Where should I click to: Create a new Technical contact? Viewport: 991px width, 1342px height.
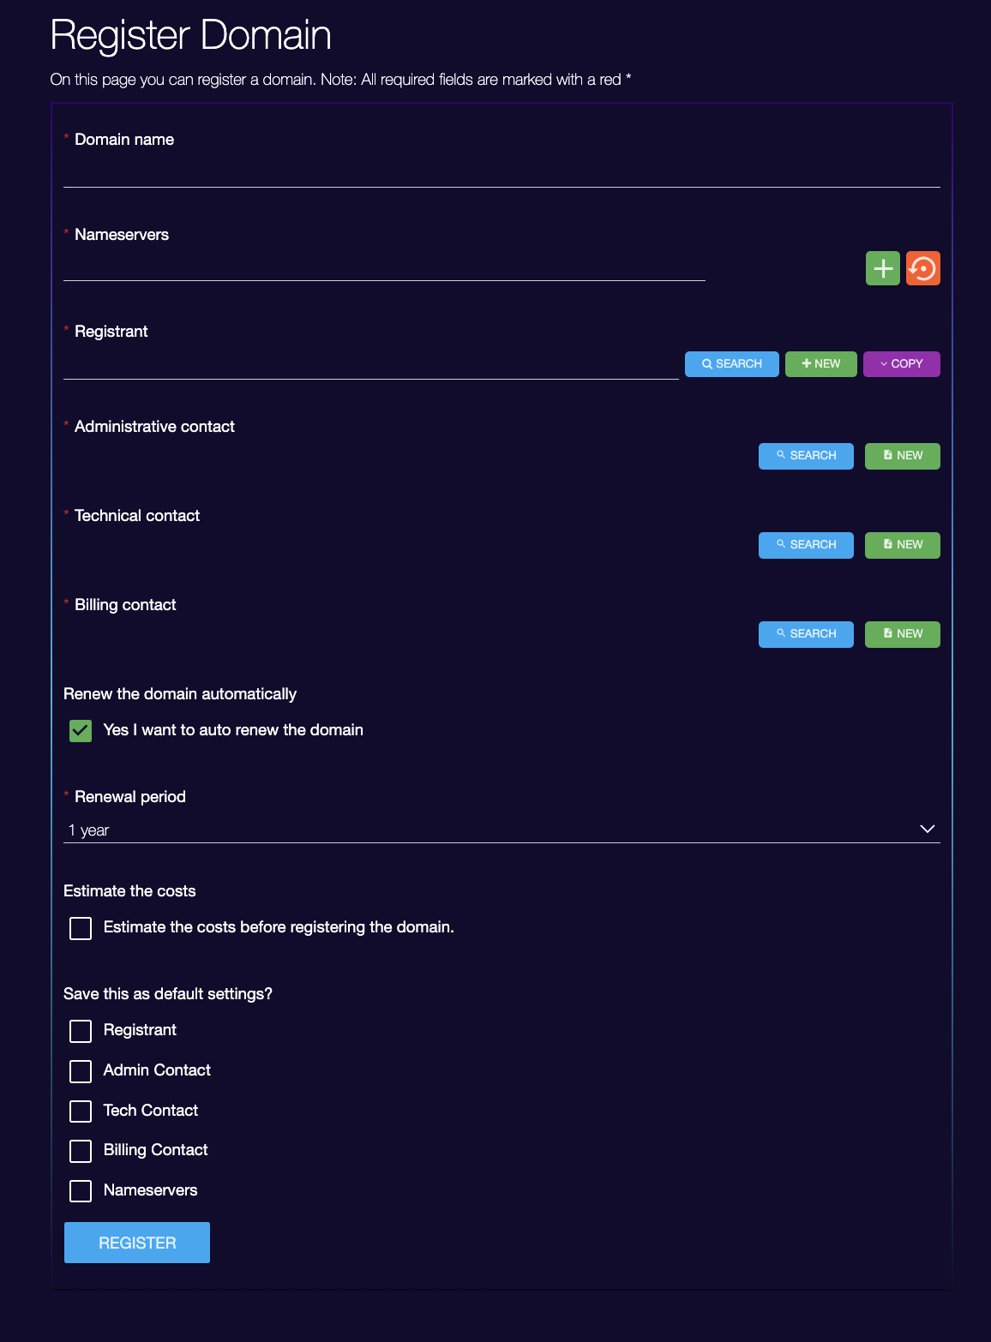click(903, 545)
